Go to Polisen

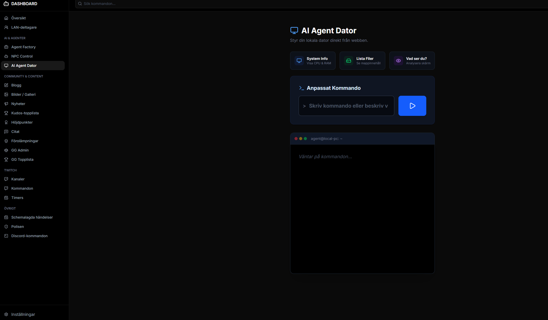pyautogui.click(x=33, y=227)
